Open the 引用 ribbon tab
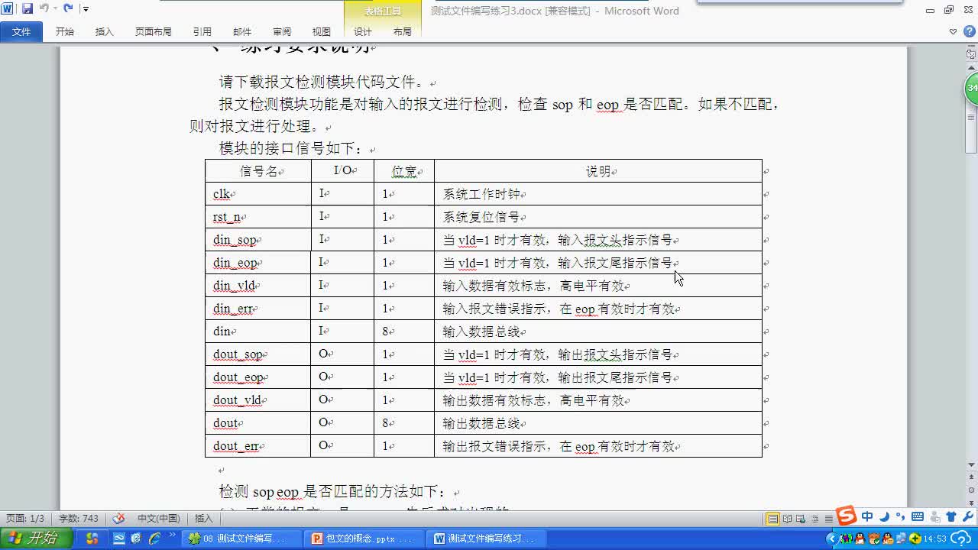The width and height of the screenshot is (978, 550). (x=202, y=31)
